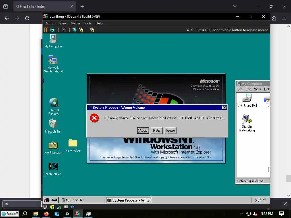Click the CD-ROM disc status bar icon
The image size is (291, 218).
tap(52, 207)
